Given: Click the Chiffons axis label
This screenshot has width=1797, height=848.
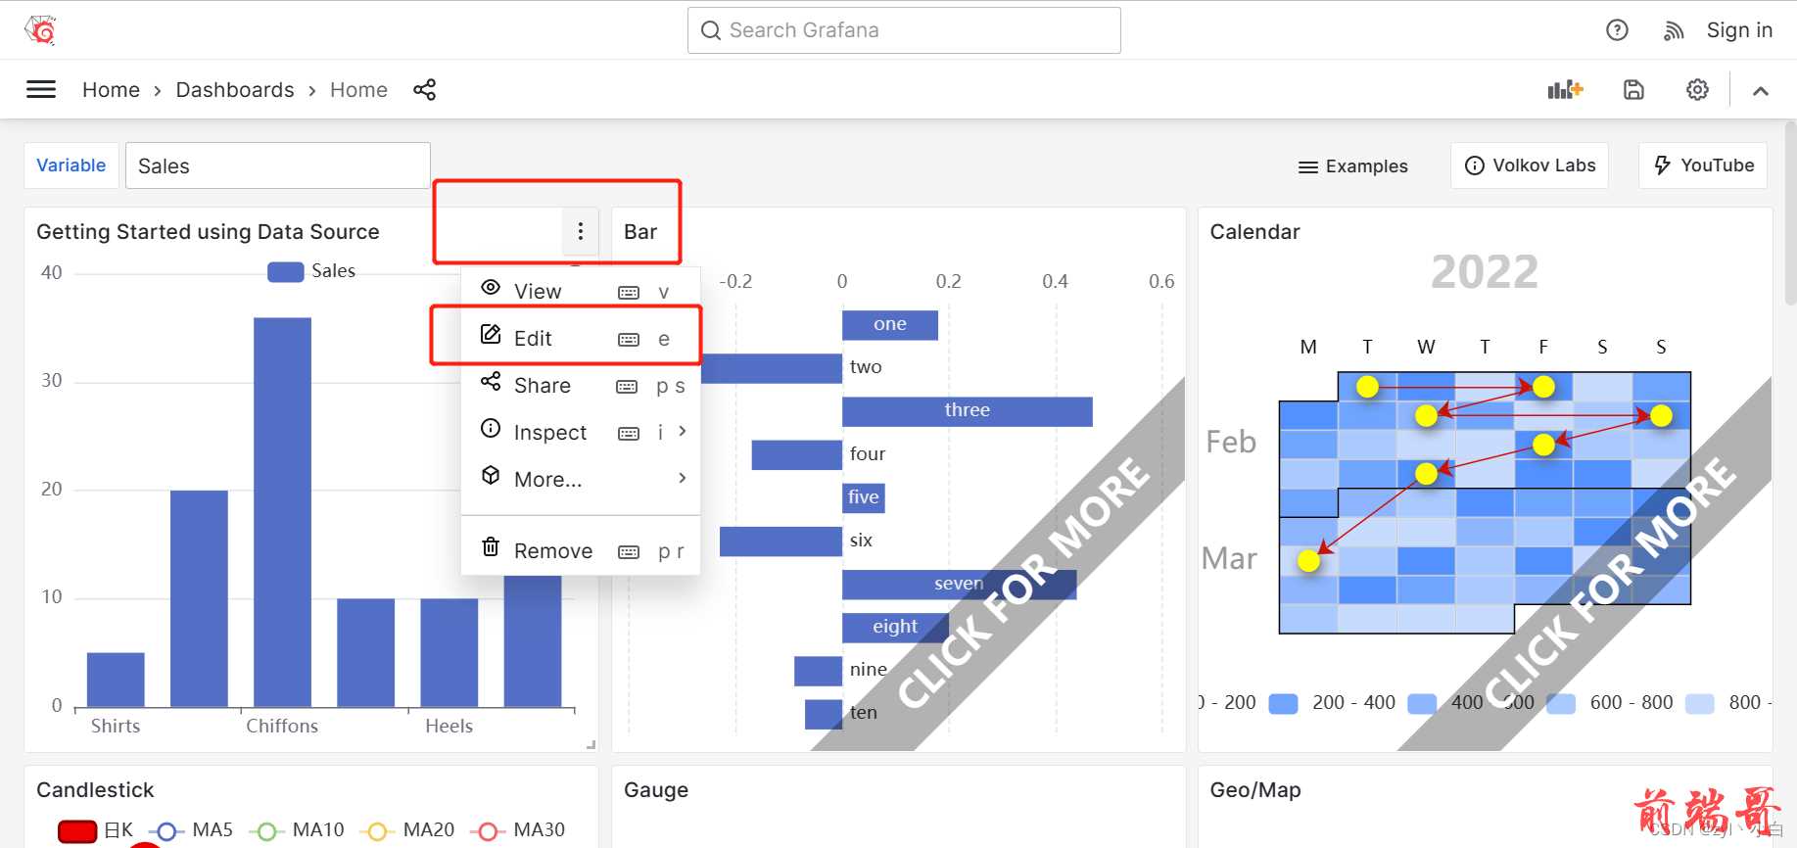Looking at the screenshot, I should pos(282,726).
